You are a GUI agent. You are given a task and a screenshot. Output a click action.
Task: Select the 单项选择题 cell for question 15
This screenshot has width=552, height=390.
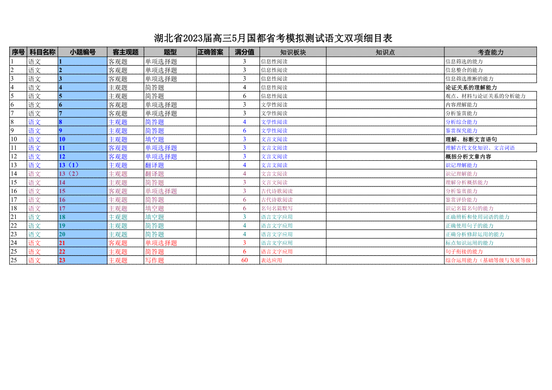[x=170, y=191]
